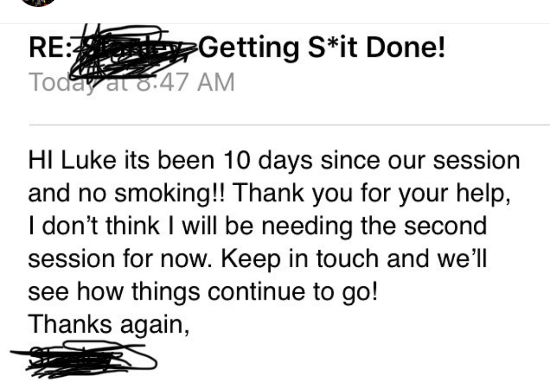Tap the "Today at 8:47 AM" timestamp

[x=132, y=82]
